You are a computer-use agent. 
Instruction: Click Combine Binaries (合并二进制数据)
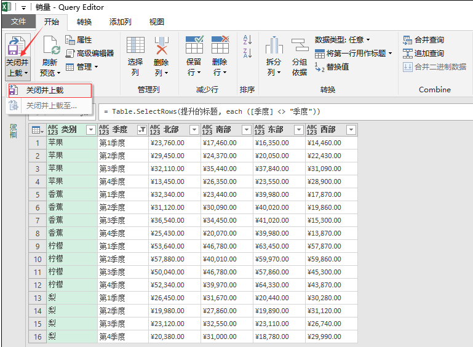[x=434, y=66]
